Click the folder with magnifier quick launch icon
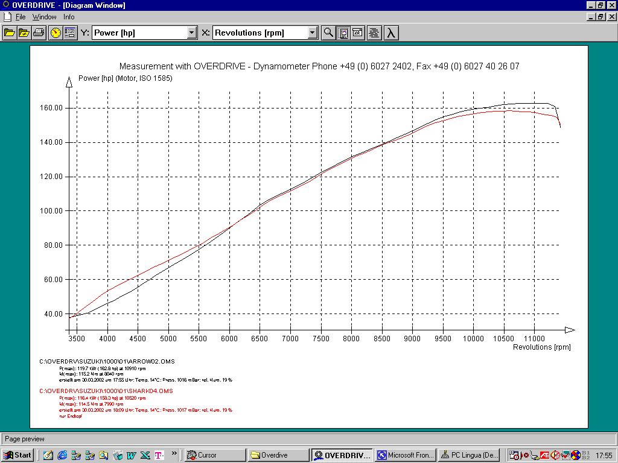Viewport: 618px width, 463px height. pos(103,455)
